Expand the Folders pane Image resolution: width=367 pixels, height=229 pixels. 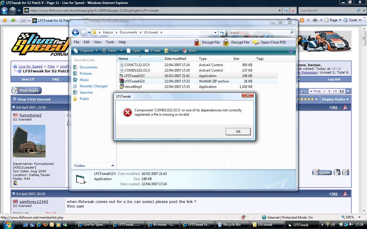click(x=113, y=165)
